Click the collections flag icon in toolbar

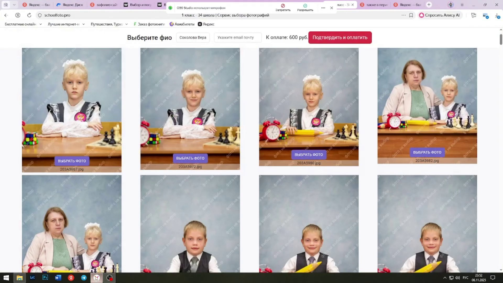474,15
